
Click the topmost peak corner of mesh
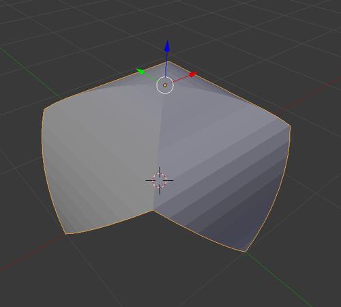pos(168,61)
